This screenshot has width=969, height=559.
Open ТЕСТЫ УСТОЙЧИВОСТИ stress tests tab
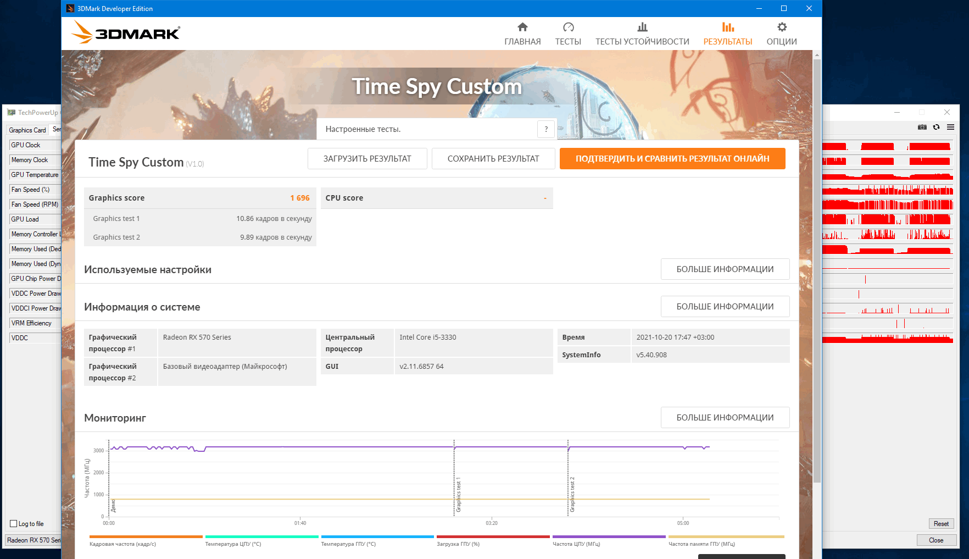tap(642, 34)
